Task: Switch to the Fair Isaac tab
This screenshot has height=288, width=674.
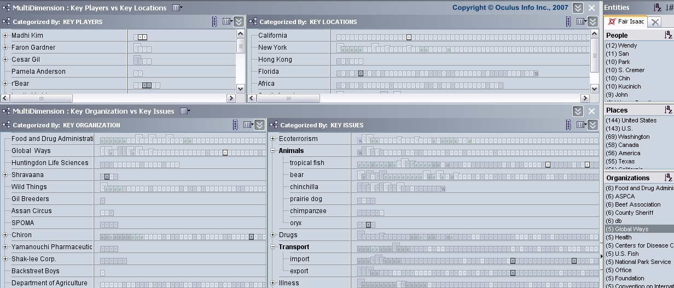Action: [625, 22]
